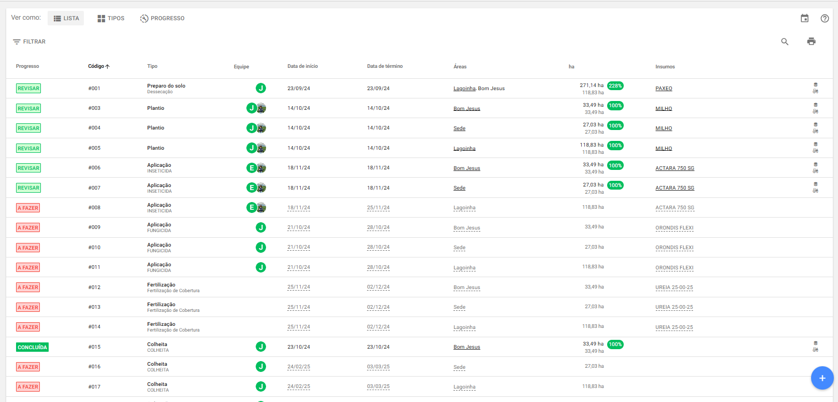Open PAXEO insumo link
Viewport: 838px width, 402px height.
point(664,89)
